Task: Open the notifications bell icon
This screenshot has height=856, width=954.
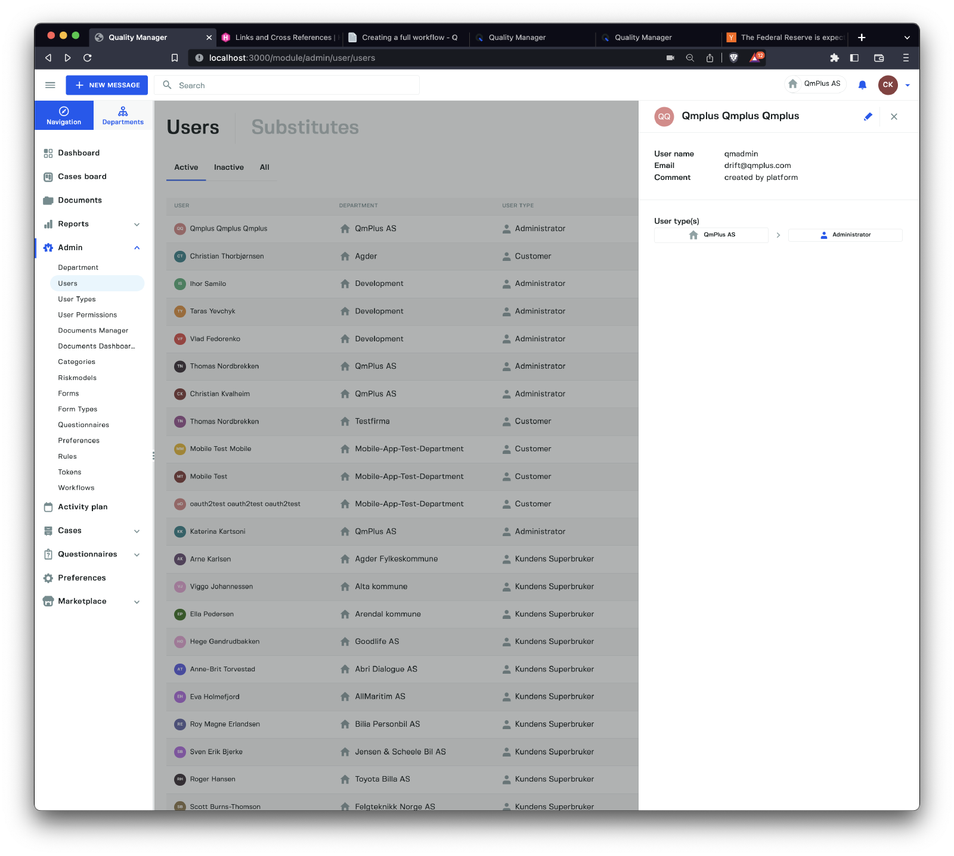Action: pyautogui.click(x=862, y=85)
